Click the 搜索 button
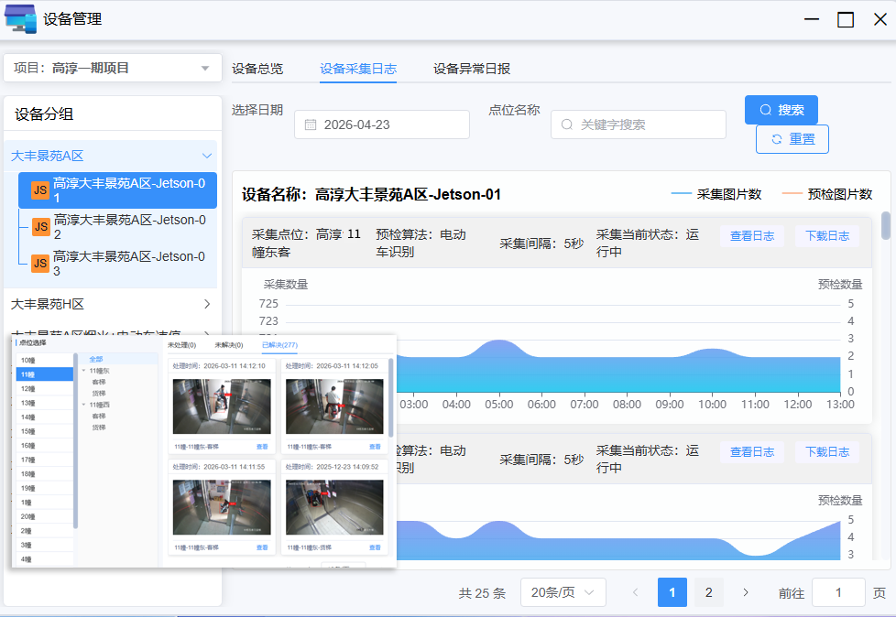The height and width of the screenshot is (617, 896). pos(781,110)
